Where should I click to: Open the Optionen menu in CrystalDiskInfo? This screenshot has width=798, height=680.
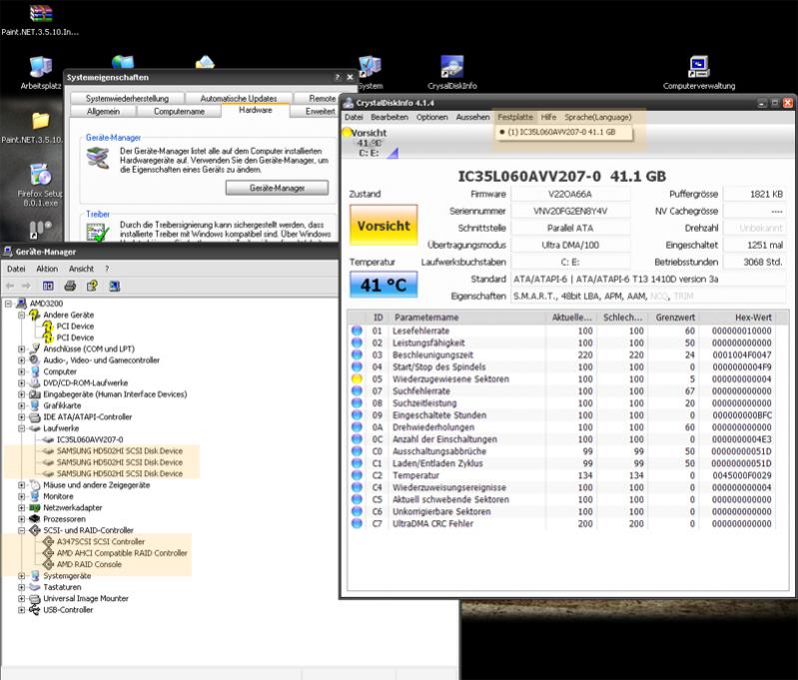432,117
